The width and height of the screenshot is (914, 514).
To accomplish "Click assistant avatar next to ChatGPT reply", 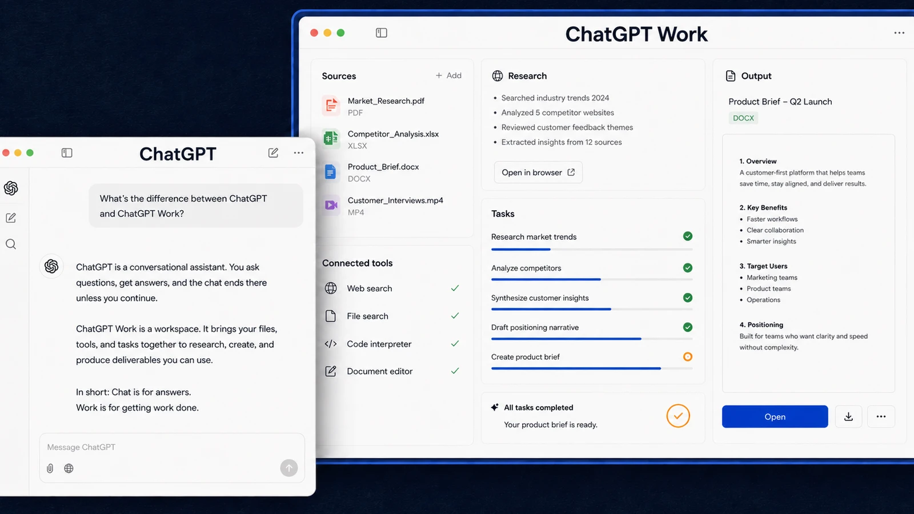I will pos(51,266).
